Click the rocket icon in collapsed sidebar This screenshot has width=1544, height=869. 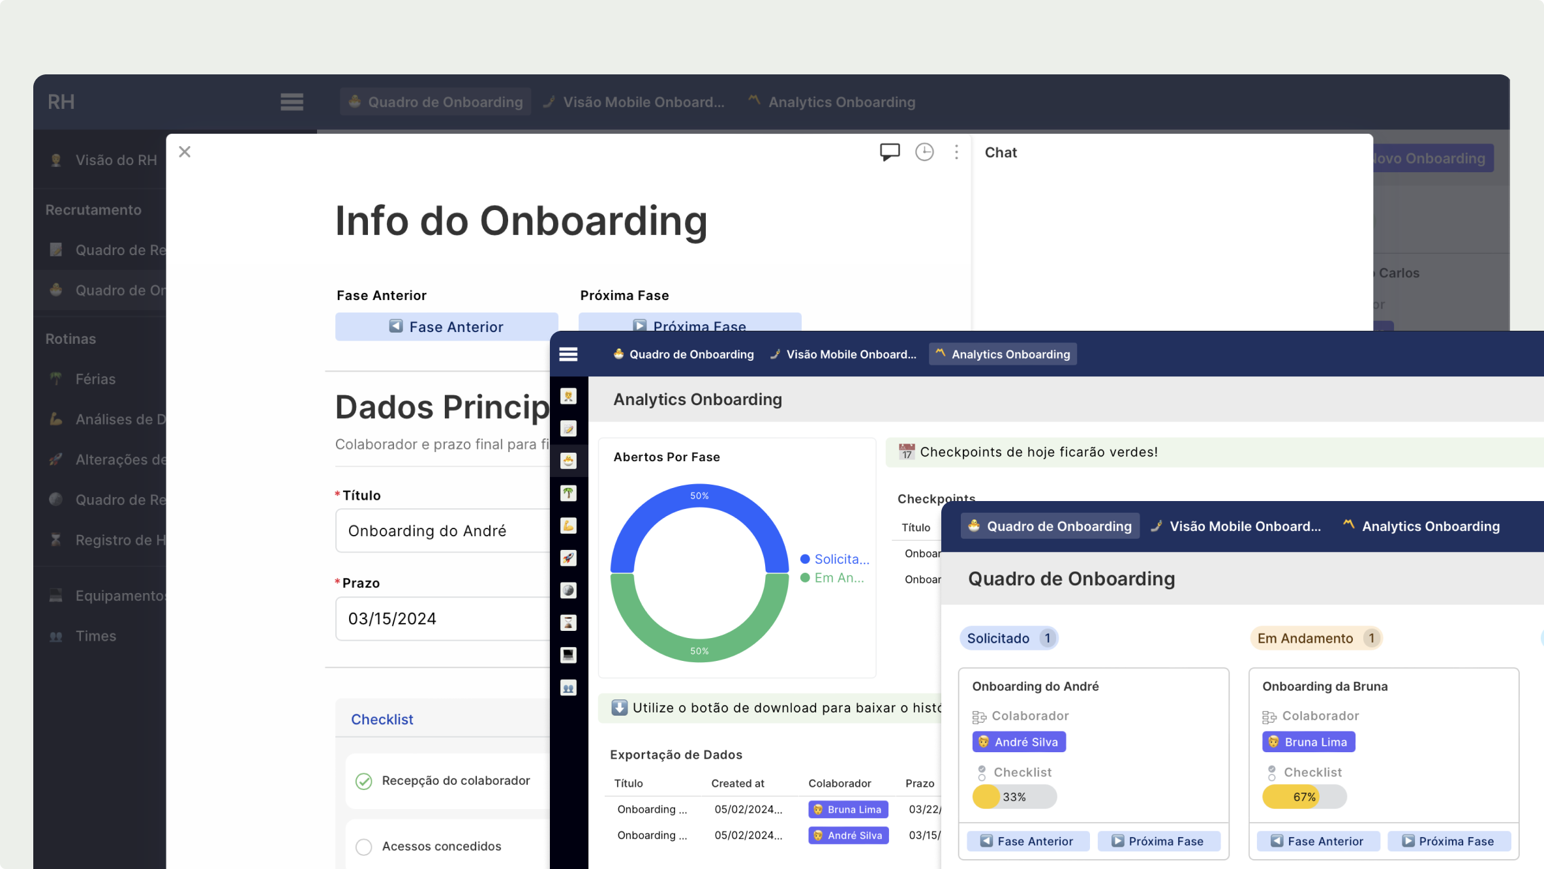pyautogui.click(x=568, y=558)
